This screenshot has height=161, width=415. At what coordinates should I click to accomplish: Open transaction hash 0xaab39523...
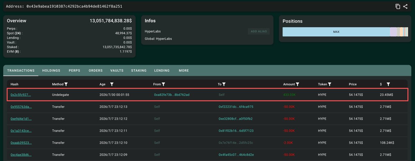21,143
